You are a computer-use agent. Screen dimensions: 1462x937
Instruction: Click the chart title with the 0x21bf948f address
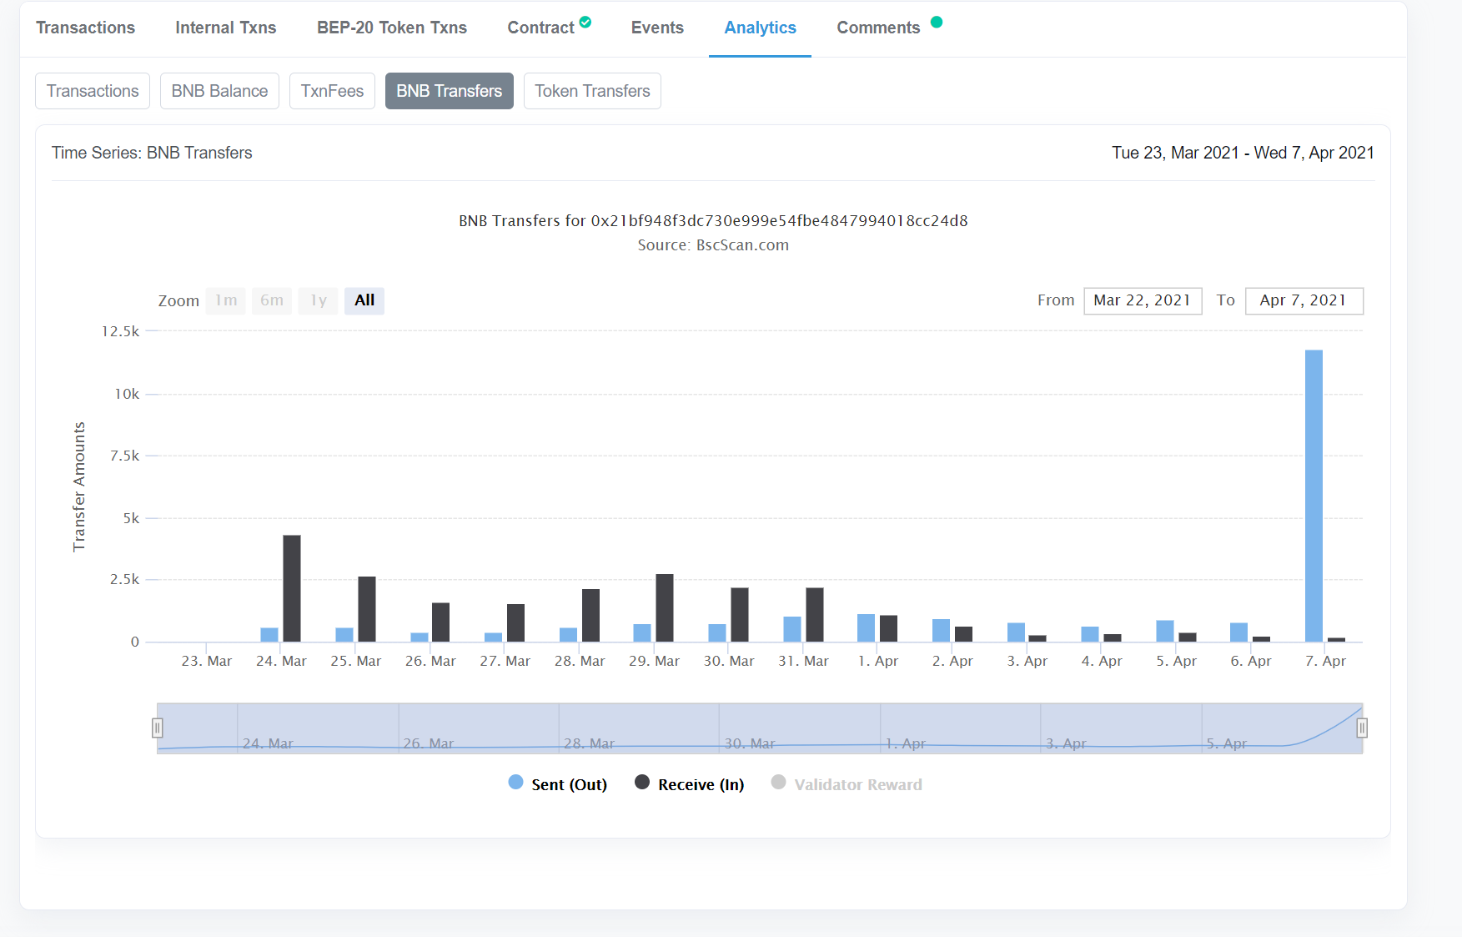point(713,221)
